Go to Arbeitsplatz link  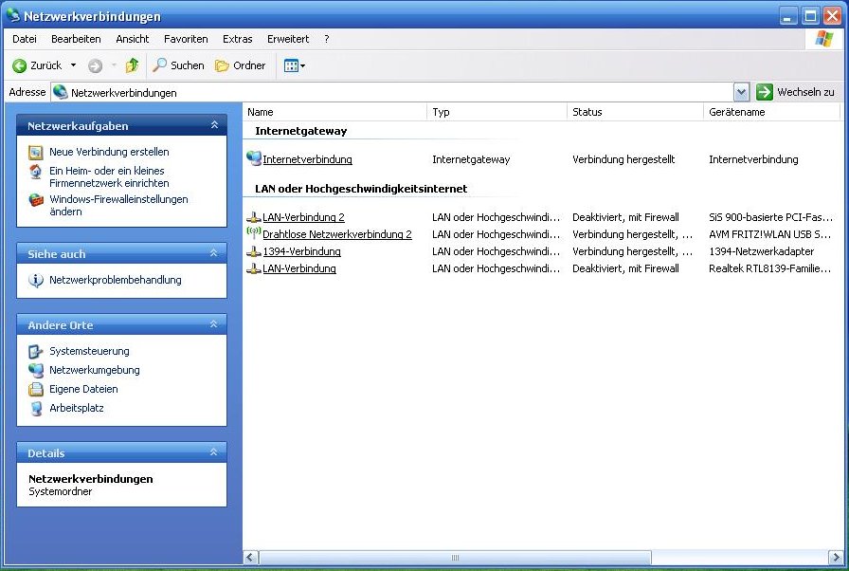tap(77, 408)
